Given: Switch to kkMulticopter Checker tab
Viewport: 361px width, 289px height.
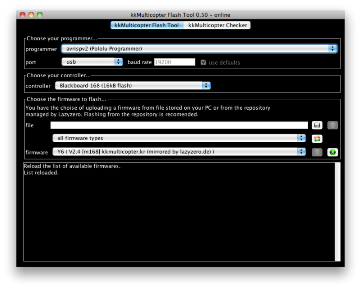Looking at the screenshot, I should click(x=218, y=25).
